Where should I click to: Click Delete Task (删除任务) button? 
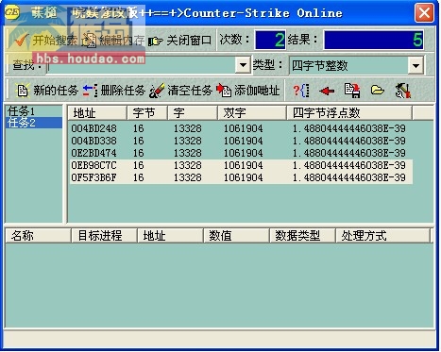coord(113,91)
